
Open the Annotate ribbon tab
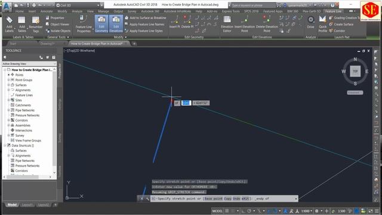coord(47,11)
